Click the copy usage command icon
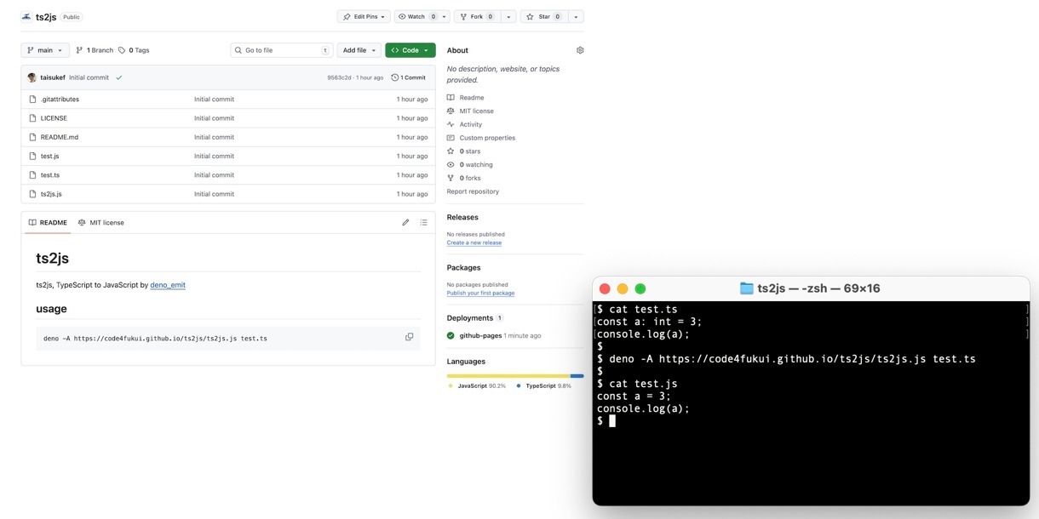Image resolution: width=1039 pixels, height=519 pixels. click(x=409, y=337)
